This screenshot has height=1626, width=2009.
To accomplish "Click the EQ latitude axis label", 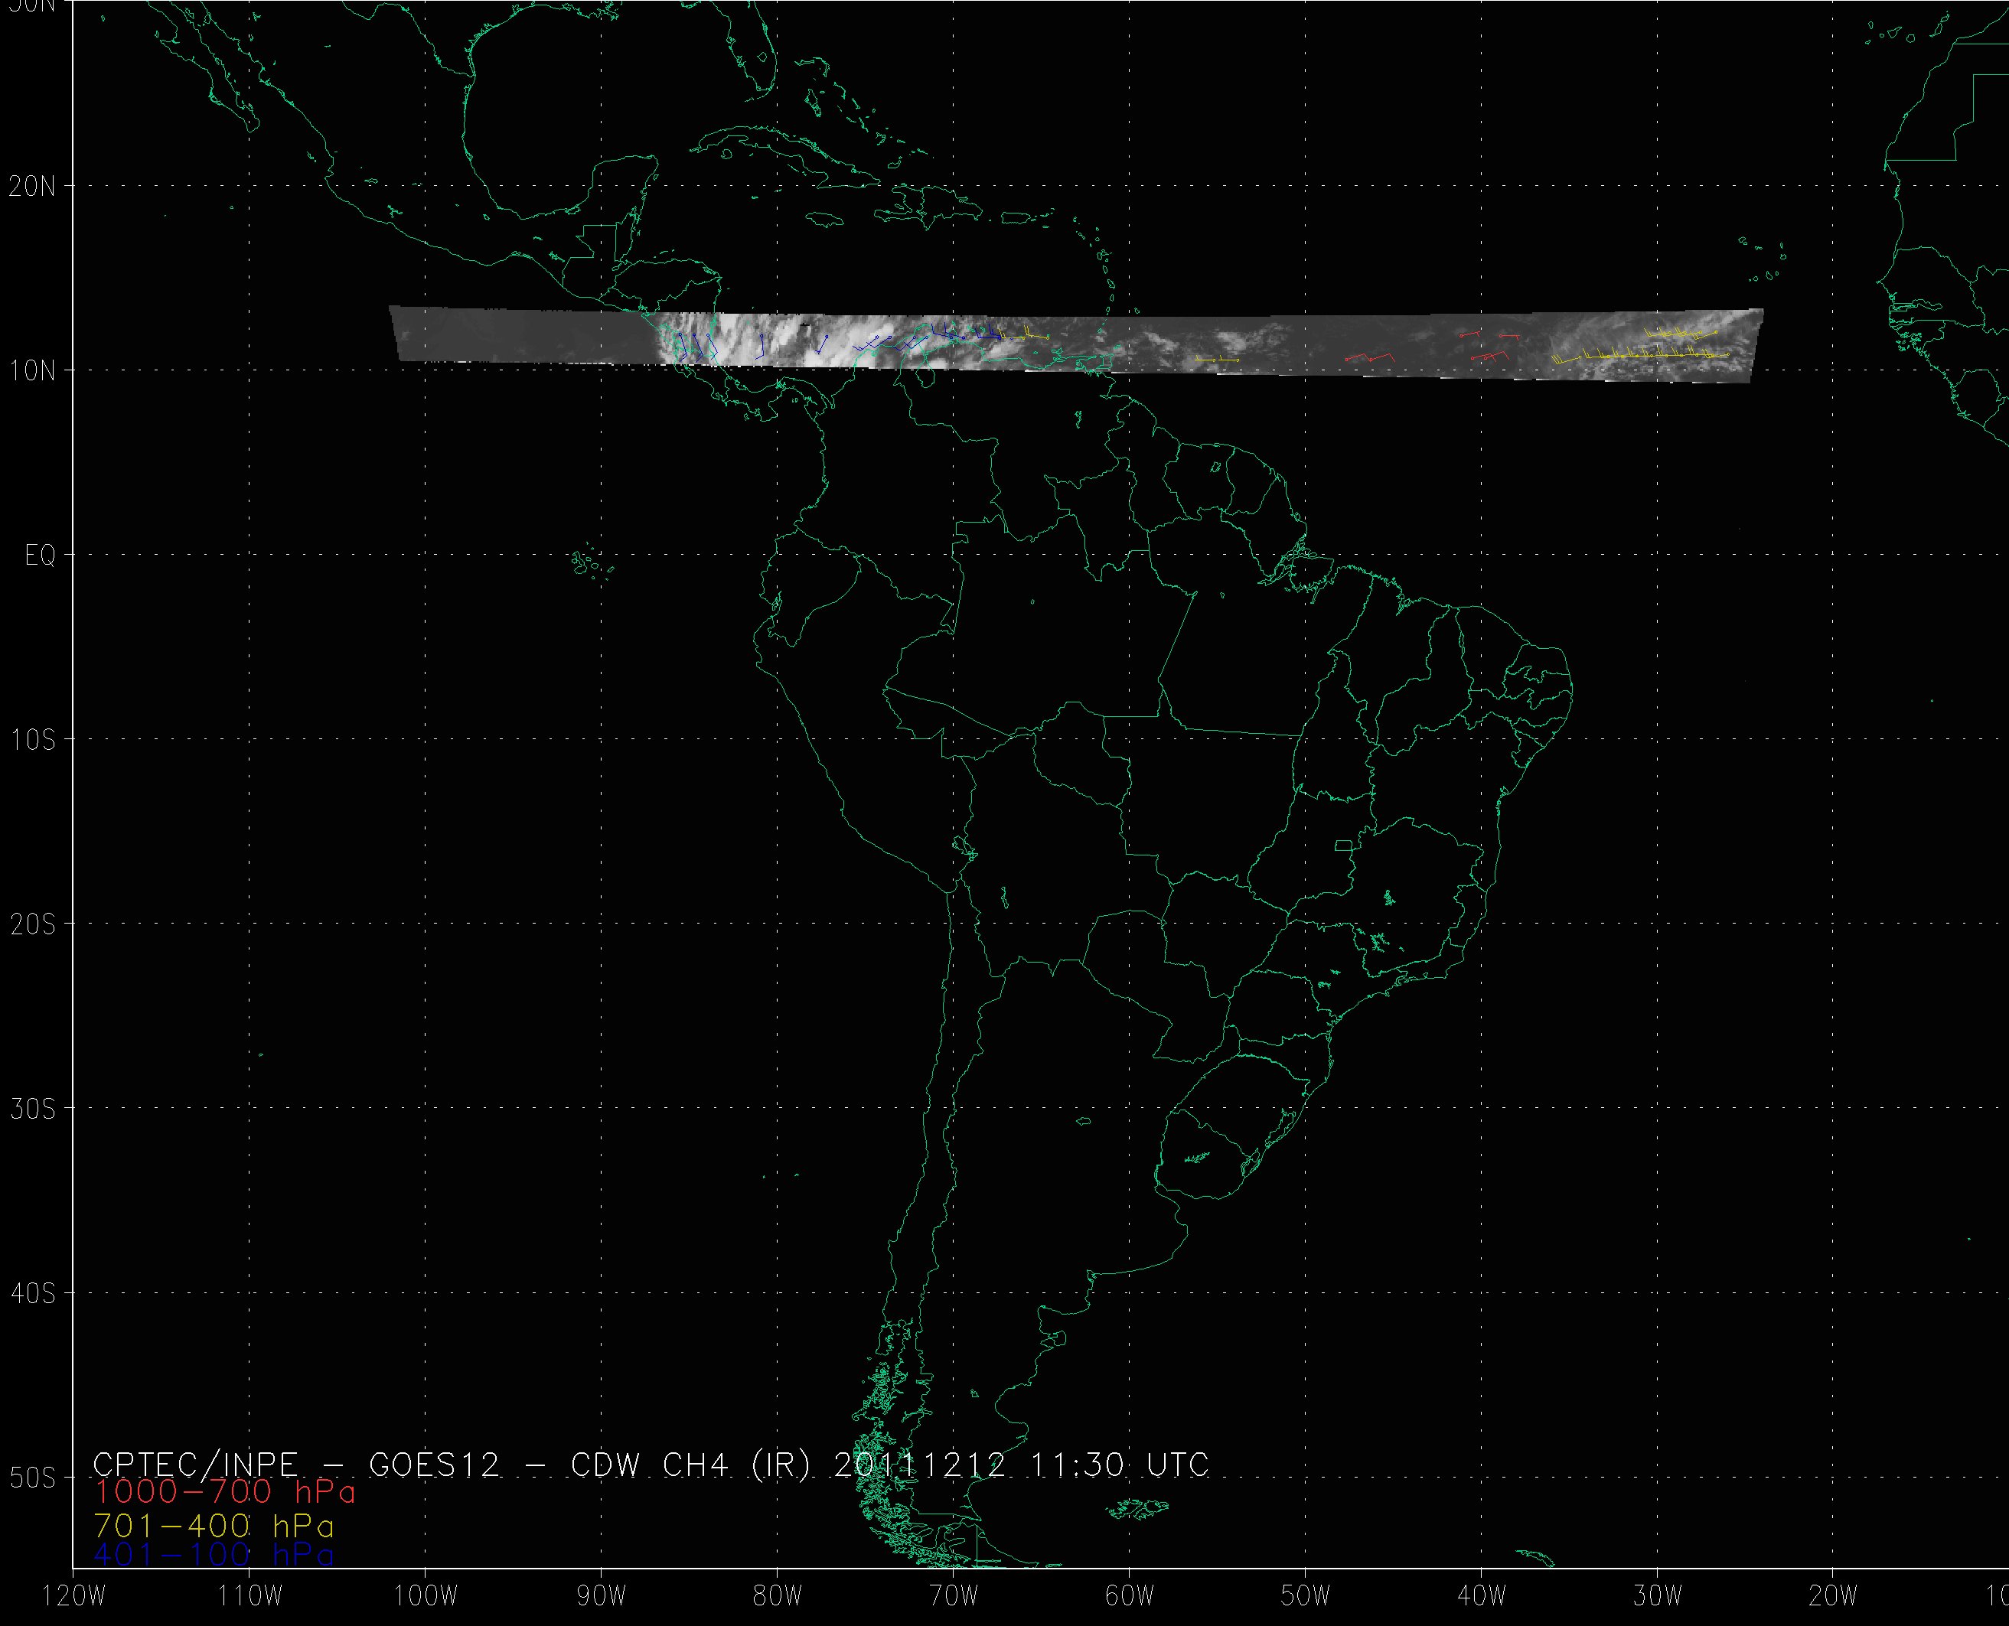I will (41, 556).
